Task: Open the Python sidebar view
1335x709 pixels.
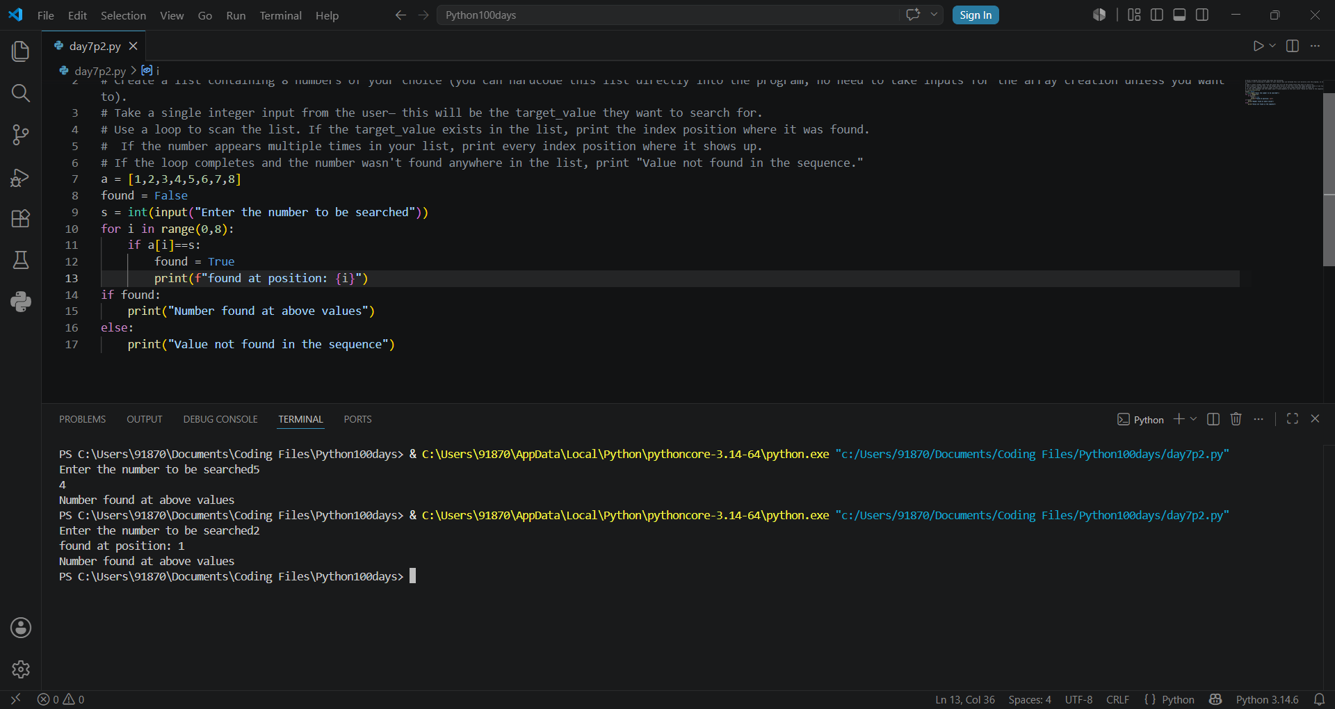Action: click(21, 302)
